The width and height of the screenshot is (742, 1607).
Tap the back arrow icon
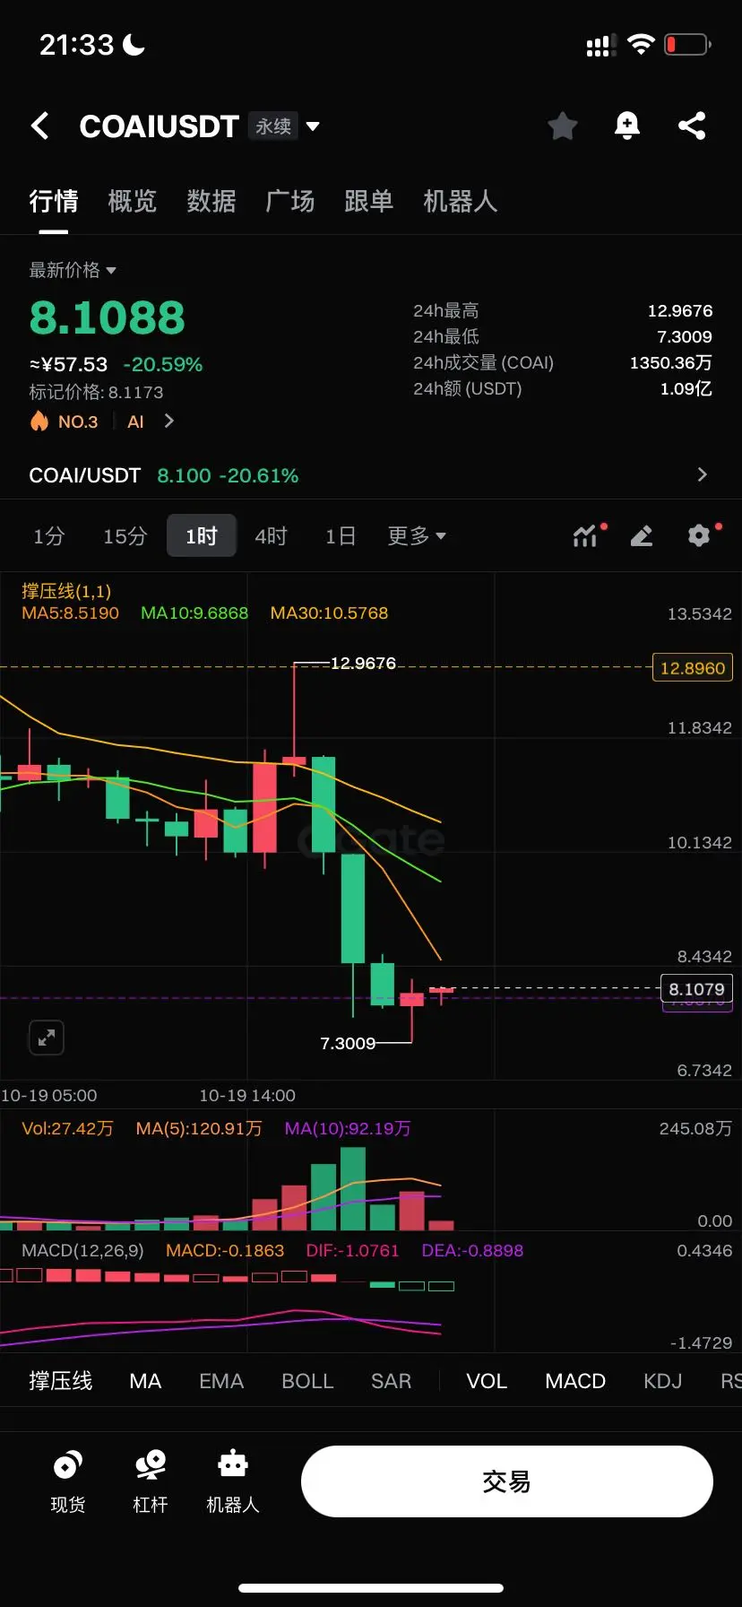(40, 126)
